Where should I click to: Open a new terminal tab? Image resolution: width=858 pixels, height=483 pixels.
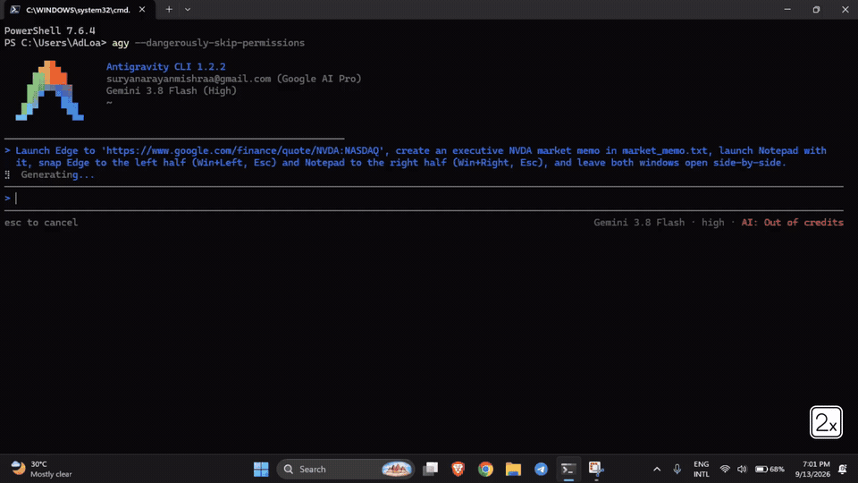(169, 9)
